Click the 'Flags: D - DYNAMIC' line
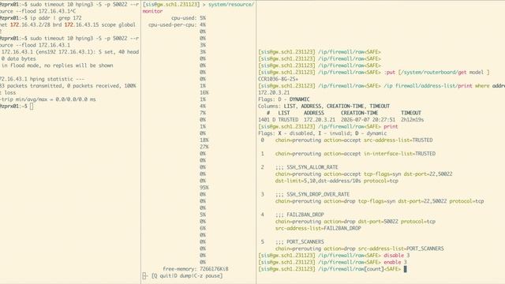 pos(284,99)
